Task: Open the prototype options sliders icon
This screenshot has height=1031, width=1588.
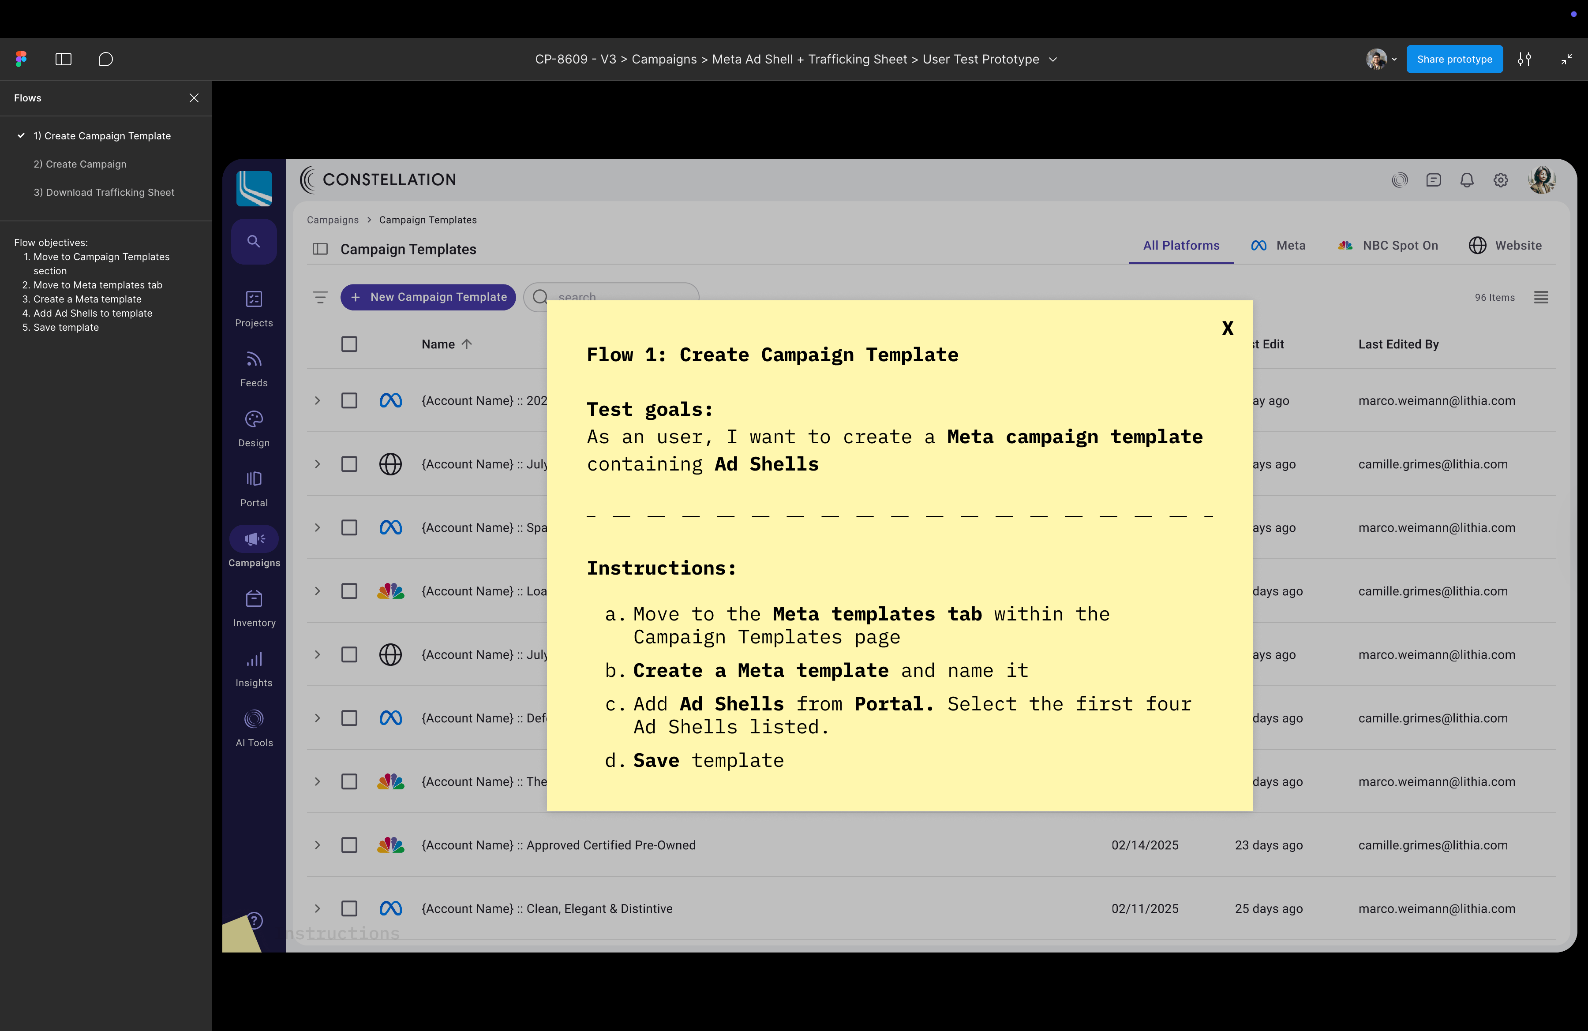Action: 1524,60
